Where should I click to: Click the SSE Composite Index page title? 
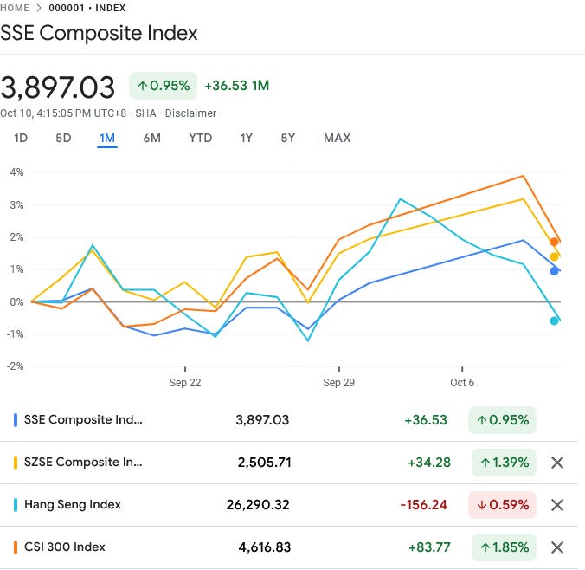click(99, 33)
